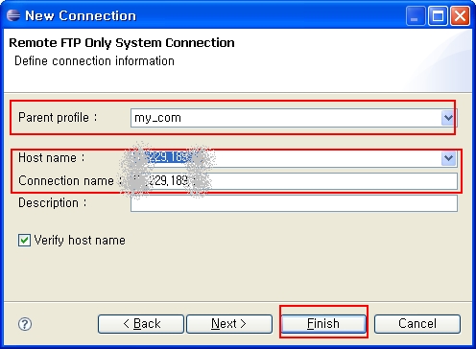Go to the Next page
The width and height of the screenshot is (476, 349).
(x=229, y=324)
